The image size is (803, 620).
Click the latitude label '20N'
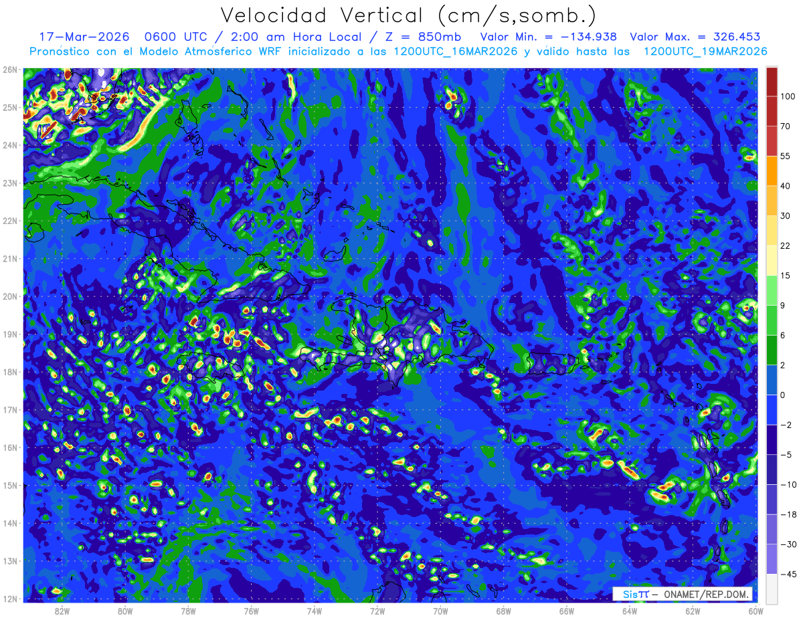[10, 296]
